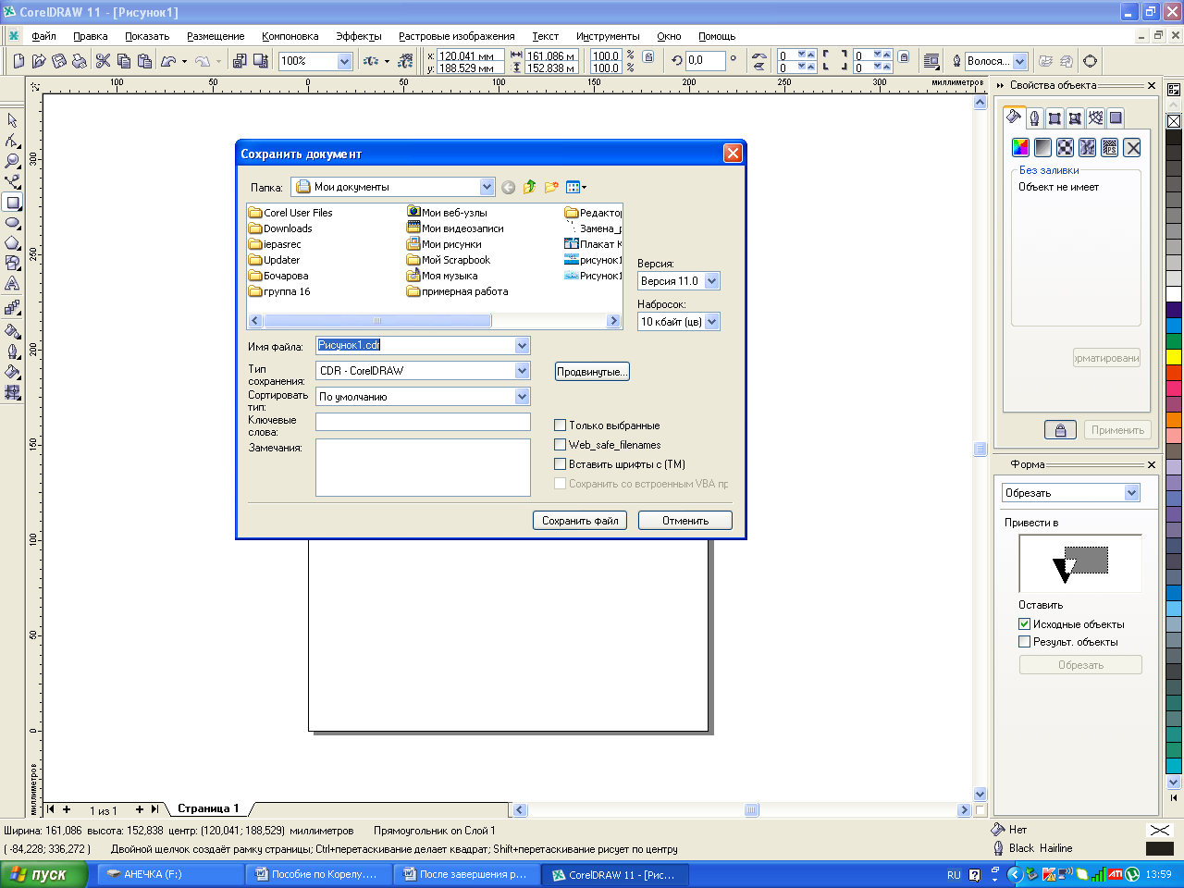Enable Web_safe_filenames checkbox
Image resolution: width=1184 pixels, height=888 pixels.
(560, 445)
